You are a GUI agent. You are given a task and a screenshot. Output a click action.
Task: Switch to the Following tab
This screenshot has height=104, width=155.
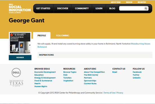(62, 35)
